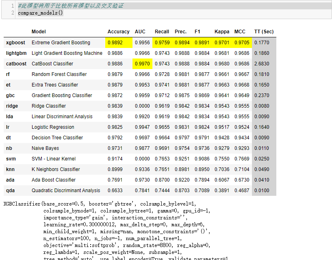Click highlighted xgboost recall 0.9759
The image size is (332, 260).
[x=162, y=43]
